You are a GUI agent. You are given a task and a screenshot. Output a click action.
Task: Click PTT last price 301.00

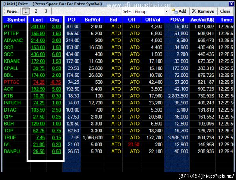click(38, 27)
